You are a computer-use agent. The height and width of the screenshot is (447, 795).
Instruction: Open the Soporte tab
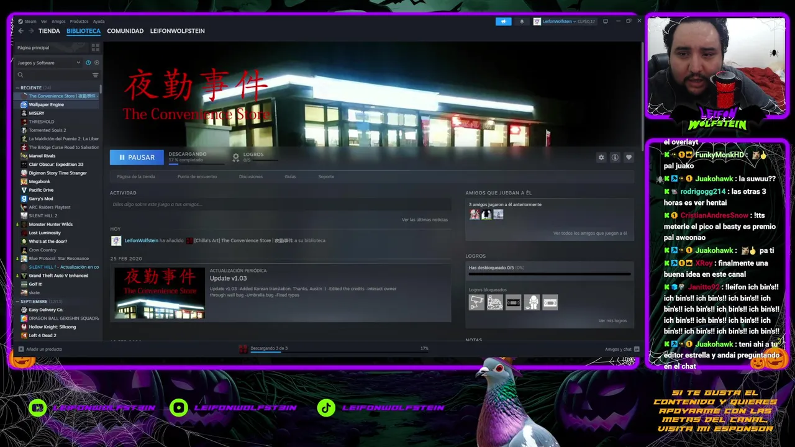pos(326,176)
